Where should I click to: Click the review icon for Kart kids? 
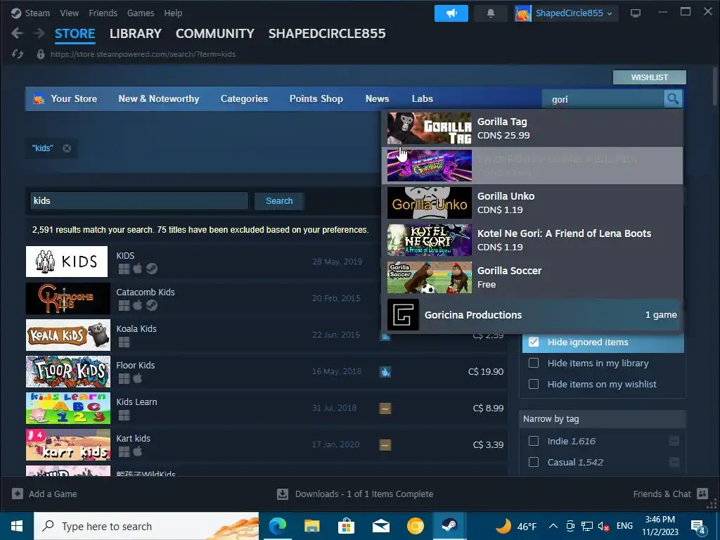[x=385, y=444]
